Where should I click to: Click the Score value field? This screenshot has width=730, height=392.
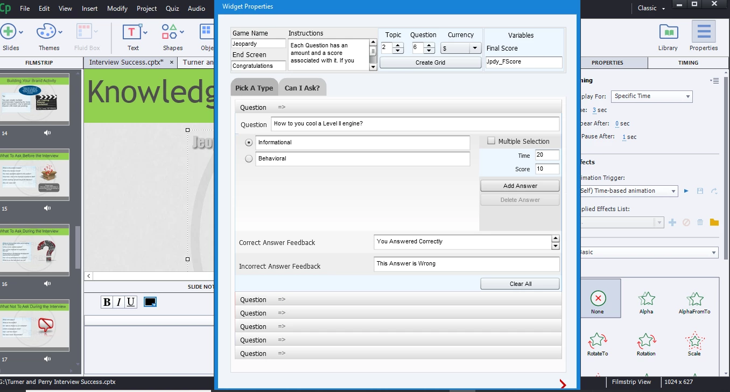point(547,169)
